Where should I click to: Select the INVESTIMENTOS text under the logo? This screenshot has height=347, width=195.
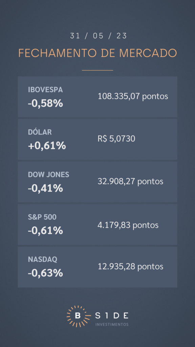pos(112,324)
